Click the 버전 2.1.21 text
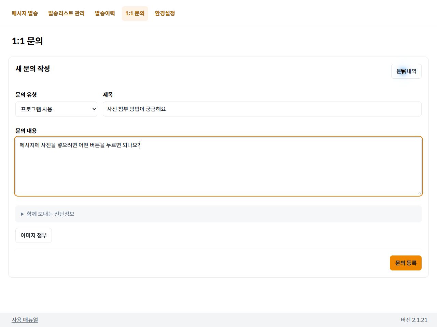The image size is (437, 327). click(x=414, y=320)
